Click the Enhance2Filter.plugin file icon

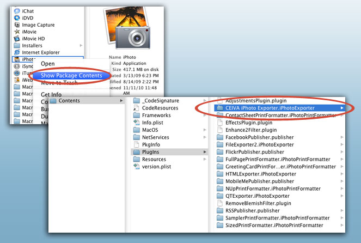220,130
